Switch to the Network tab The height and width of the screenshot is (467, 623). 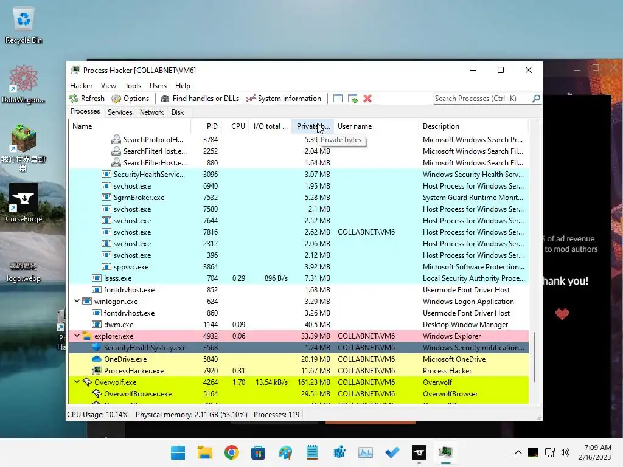[x=151, y=112]
